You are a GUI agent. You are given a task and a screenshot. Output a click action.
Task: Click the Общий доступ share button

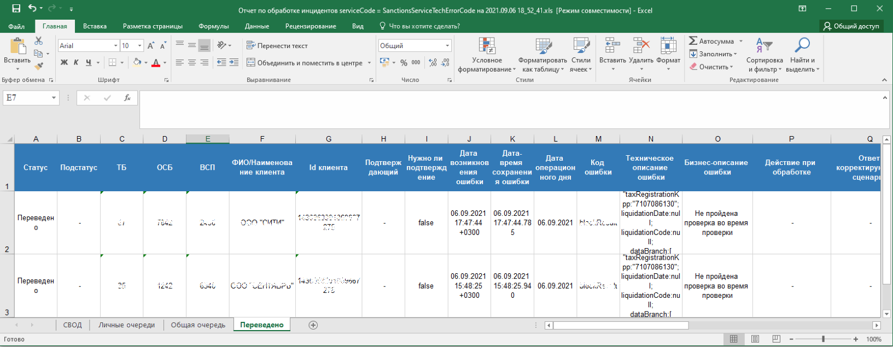tap(851, 26)
